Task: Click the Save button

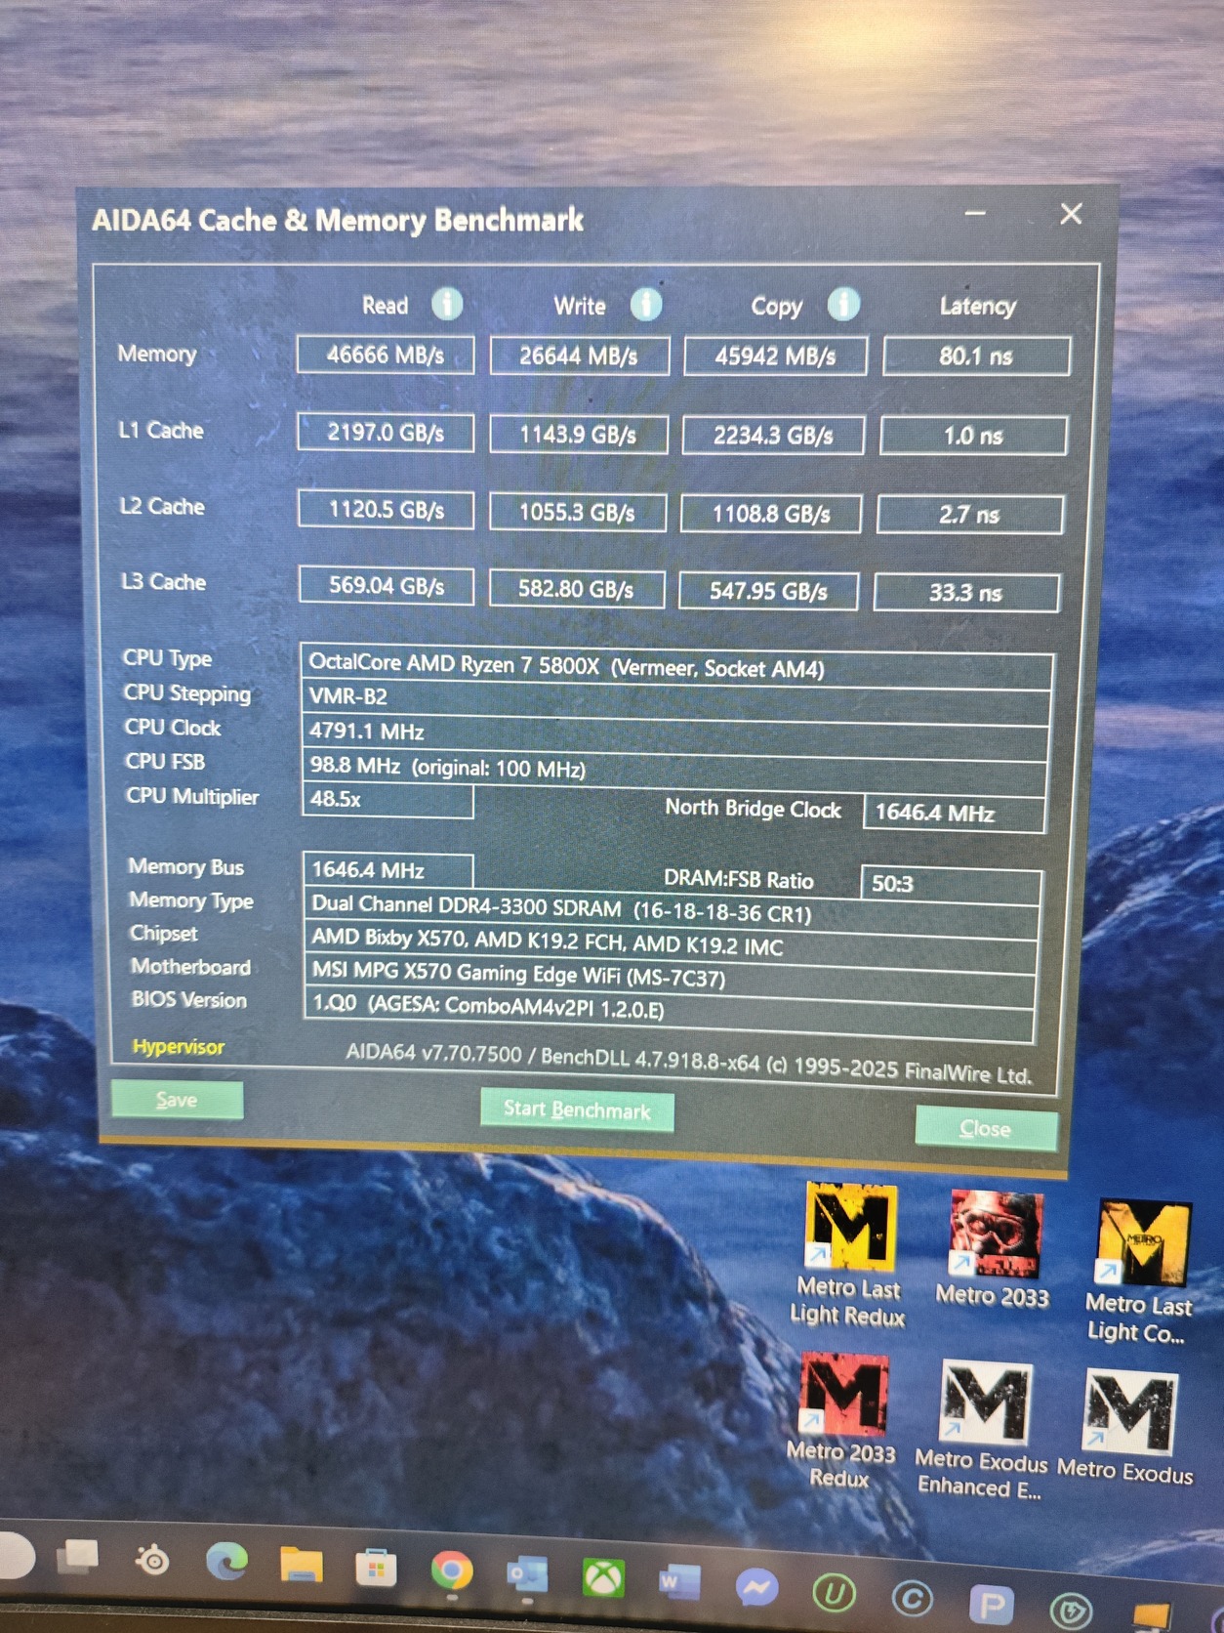Action: click(x=177, y=1100)
